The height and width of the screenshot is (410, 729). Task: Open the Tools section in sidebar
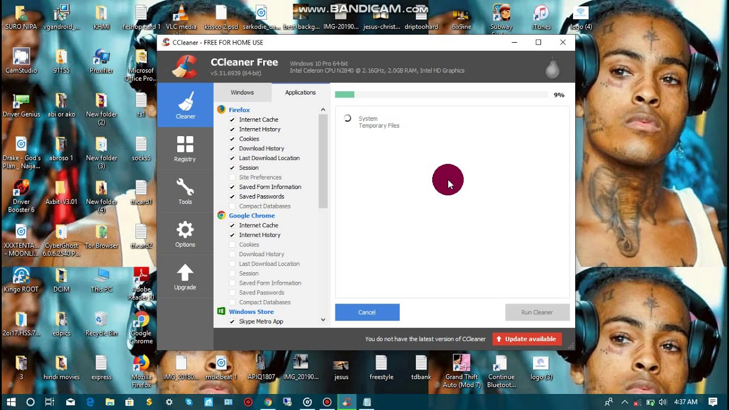point(185,191)
